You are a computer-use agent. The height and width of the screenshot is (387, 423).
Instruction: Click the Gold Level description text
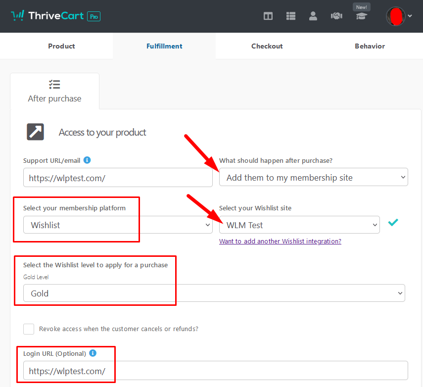(36, 277)
